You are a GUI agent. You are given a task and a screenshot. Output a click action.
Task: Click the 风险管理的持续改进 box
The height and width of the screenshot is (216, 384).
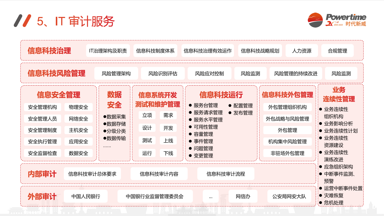click(295, 73)
